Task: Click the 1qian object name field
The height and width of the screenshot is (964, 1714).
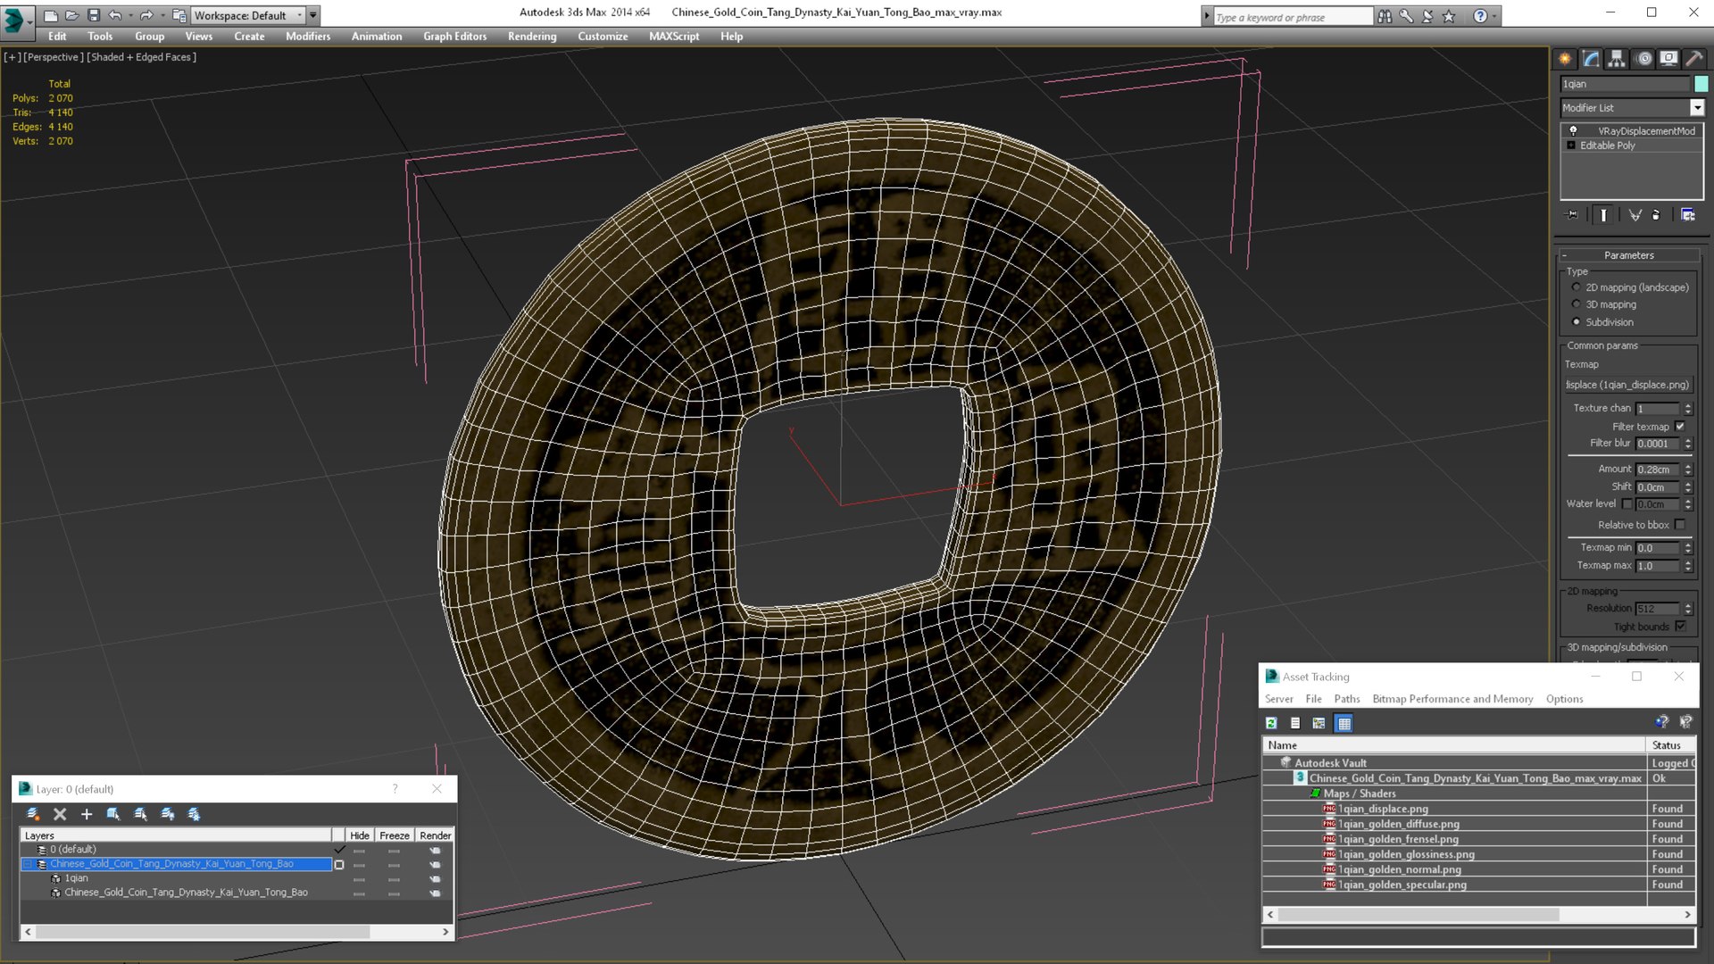Action: 1625,84
